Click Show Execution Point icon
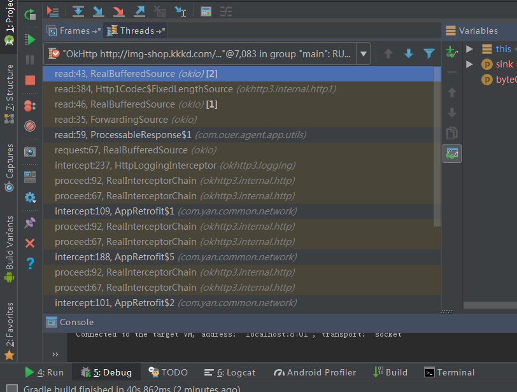Image resolution: width=517 pixels, height=392 pixels. pyautogui.click(x=53, y=11)
